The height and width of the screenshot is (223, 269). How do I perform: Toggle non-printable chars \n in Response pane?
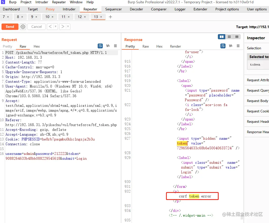click(230, 46)
